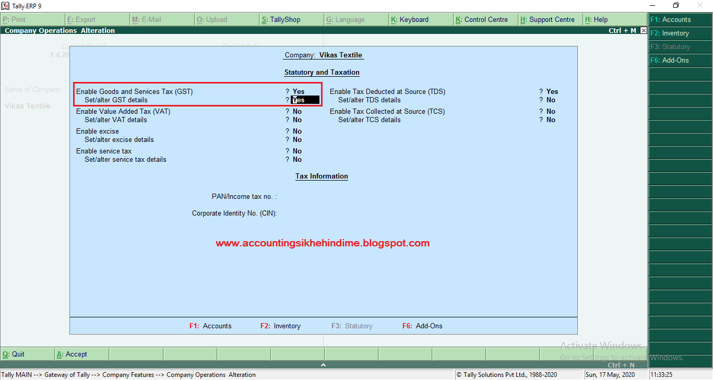Click F3: Statutory in the right sidebar
Image resolution: width=713 pixels, height=380 pixels.
point(680,46)
